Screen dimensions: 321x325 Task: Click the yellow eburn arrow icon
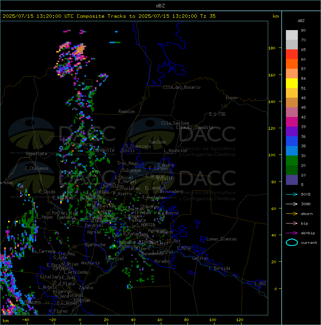coord(292,213)
